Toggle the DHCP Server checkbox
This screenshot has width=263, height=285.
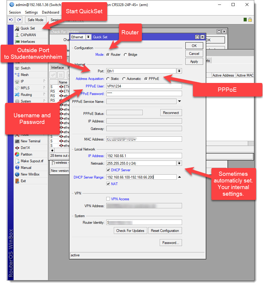coord(108,170)
